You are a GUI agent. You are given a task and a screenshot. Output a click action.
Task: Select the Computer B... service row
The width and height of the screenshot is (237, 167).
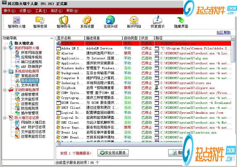143,78
